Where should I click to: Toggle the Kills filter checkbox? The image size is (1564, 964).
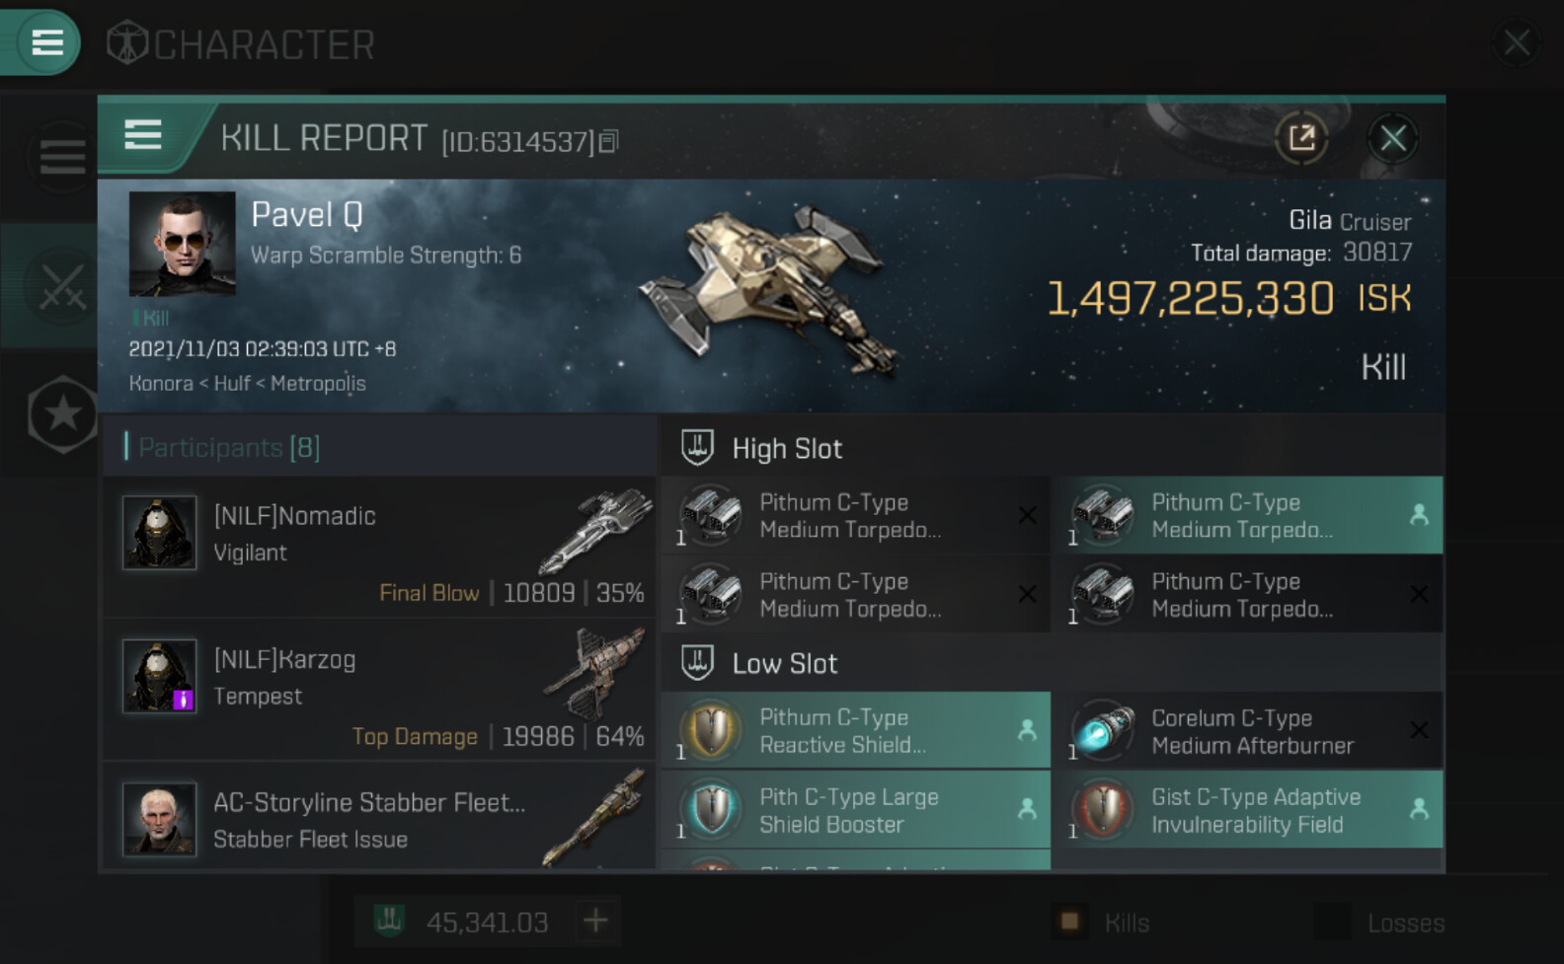click(x=1068, y=922)
